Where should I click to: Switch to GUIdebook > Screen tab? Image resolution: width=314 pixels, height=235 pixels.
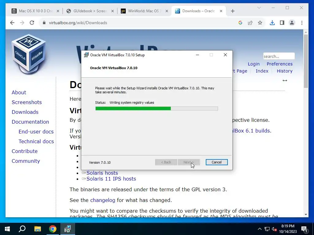click(90, 11)
